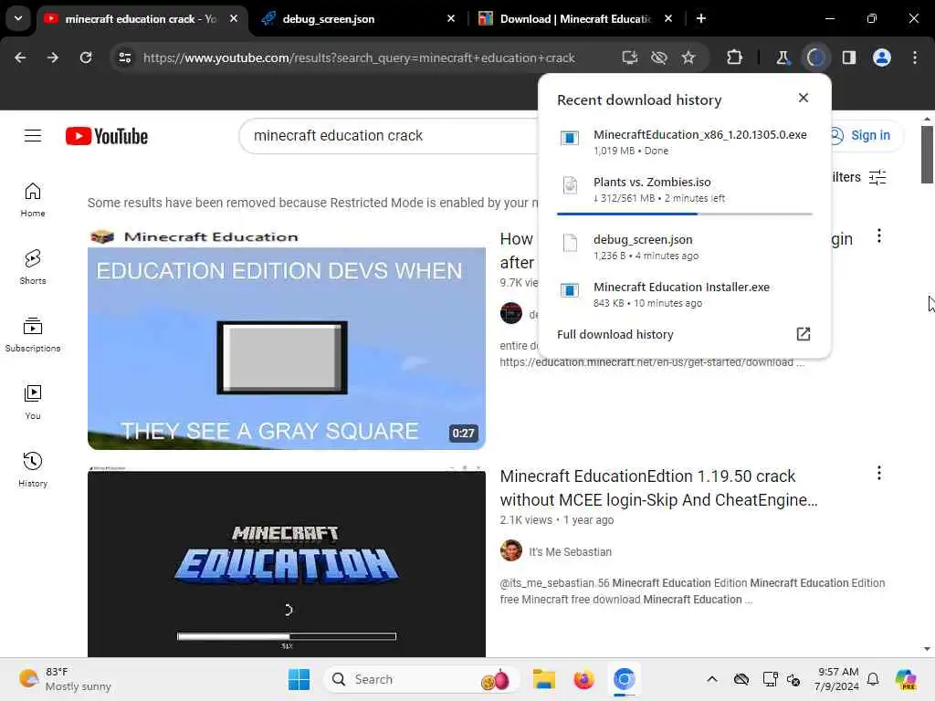This screenshot has height=701, width=935.
Task: Open the YouTube guide hamburger menu
Action: click(33, 136)
